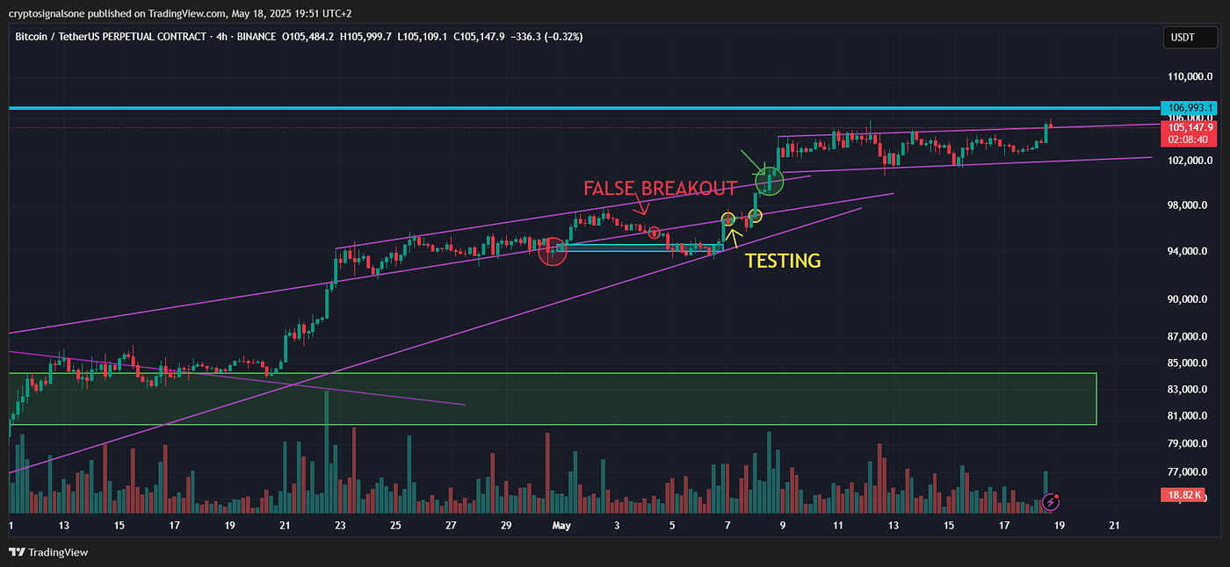Click the purple lightning bolt event icon

[1050, 502]
